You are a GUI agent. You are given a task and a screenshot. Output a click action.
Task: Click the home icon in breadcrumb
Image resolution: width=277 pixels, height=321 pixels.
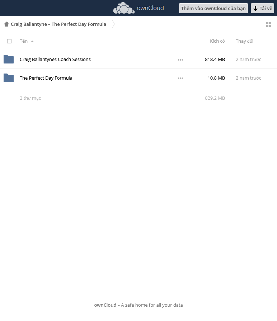point(6,24)
